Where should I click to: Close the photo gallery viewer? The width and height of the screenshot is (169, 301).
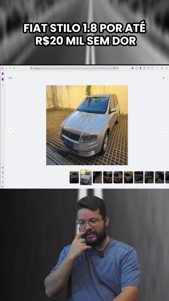tap(164, 78)
